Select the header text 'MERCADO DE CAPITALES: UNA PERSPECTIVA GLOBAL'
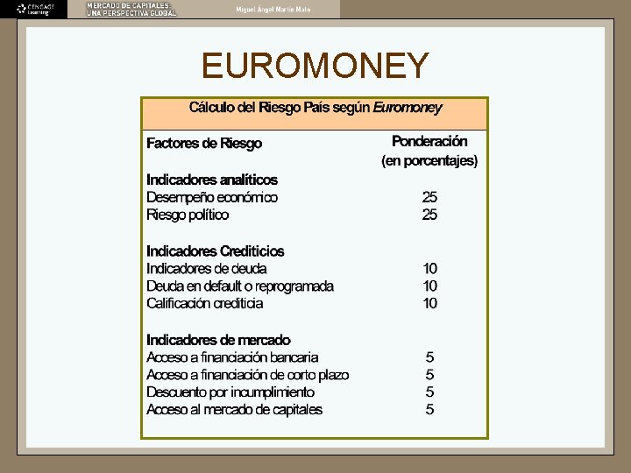The height and width of the screenshot is (473, 631). click(x=131, y=10)
